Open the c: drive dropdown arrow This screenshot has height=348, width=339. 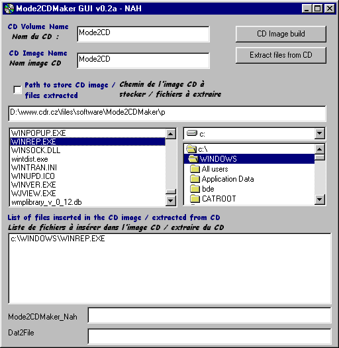320,133
